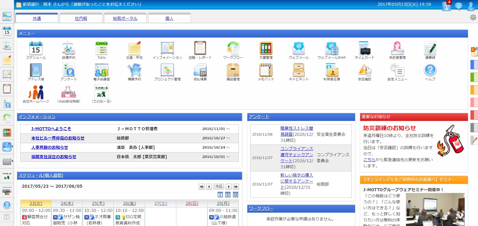Click the green color tab on right edge
Screen dimensions: 478x226
pyautogui.click(x=474, y=77)
